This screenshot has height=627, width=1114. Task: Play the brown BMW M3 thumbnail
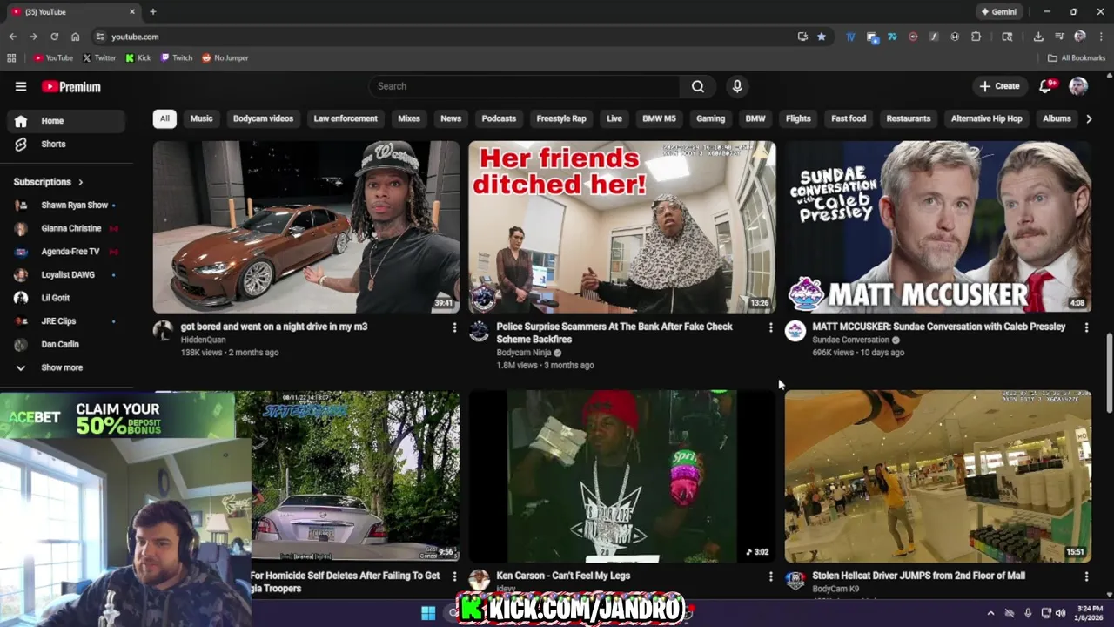[306, 226]
